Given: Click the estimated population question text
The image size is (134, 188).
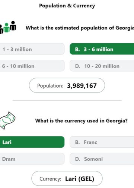Looking at the screenshot, I should (80, 28).
